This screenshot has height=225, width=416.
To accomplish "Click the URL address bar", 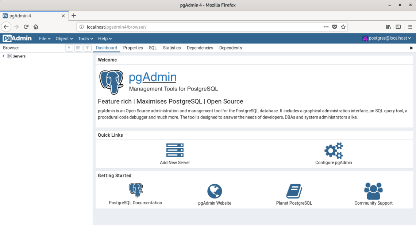I will click(201, 27).
